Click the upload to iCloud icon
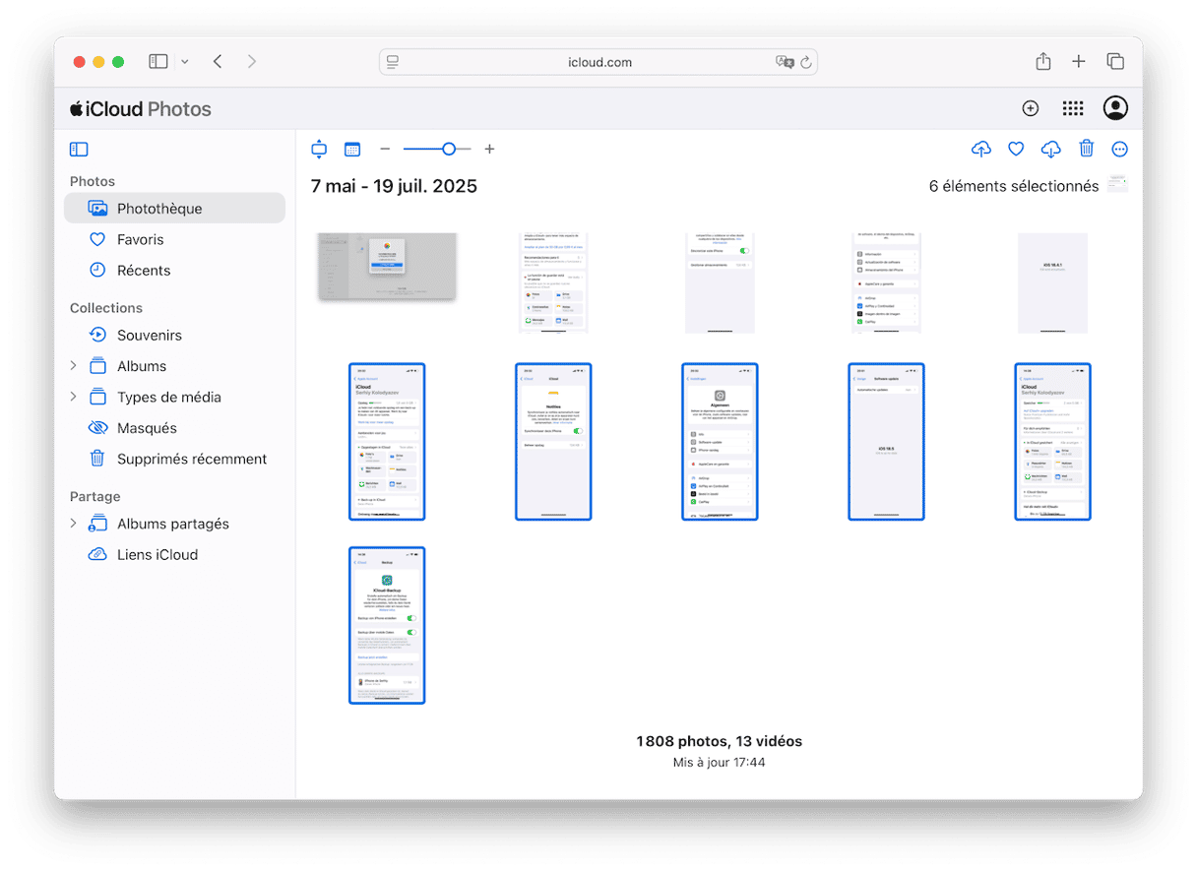The width and height of the screenshot is (1197, 871). 980,150
